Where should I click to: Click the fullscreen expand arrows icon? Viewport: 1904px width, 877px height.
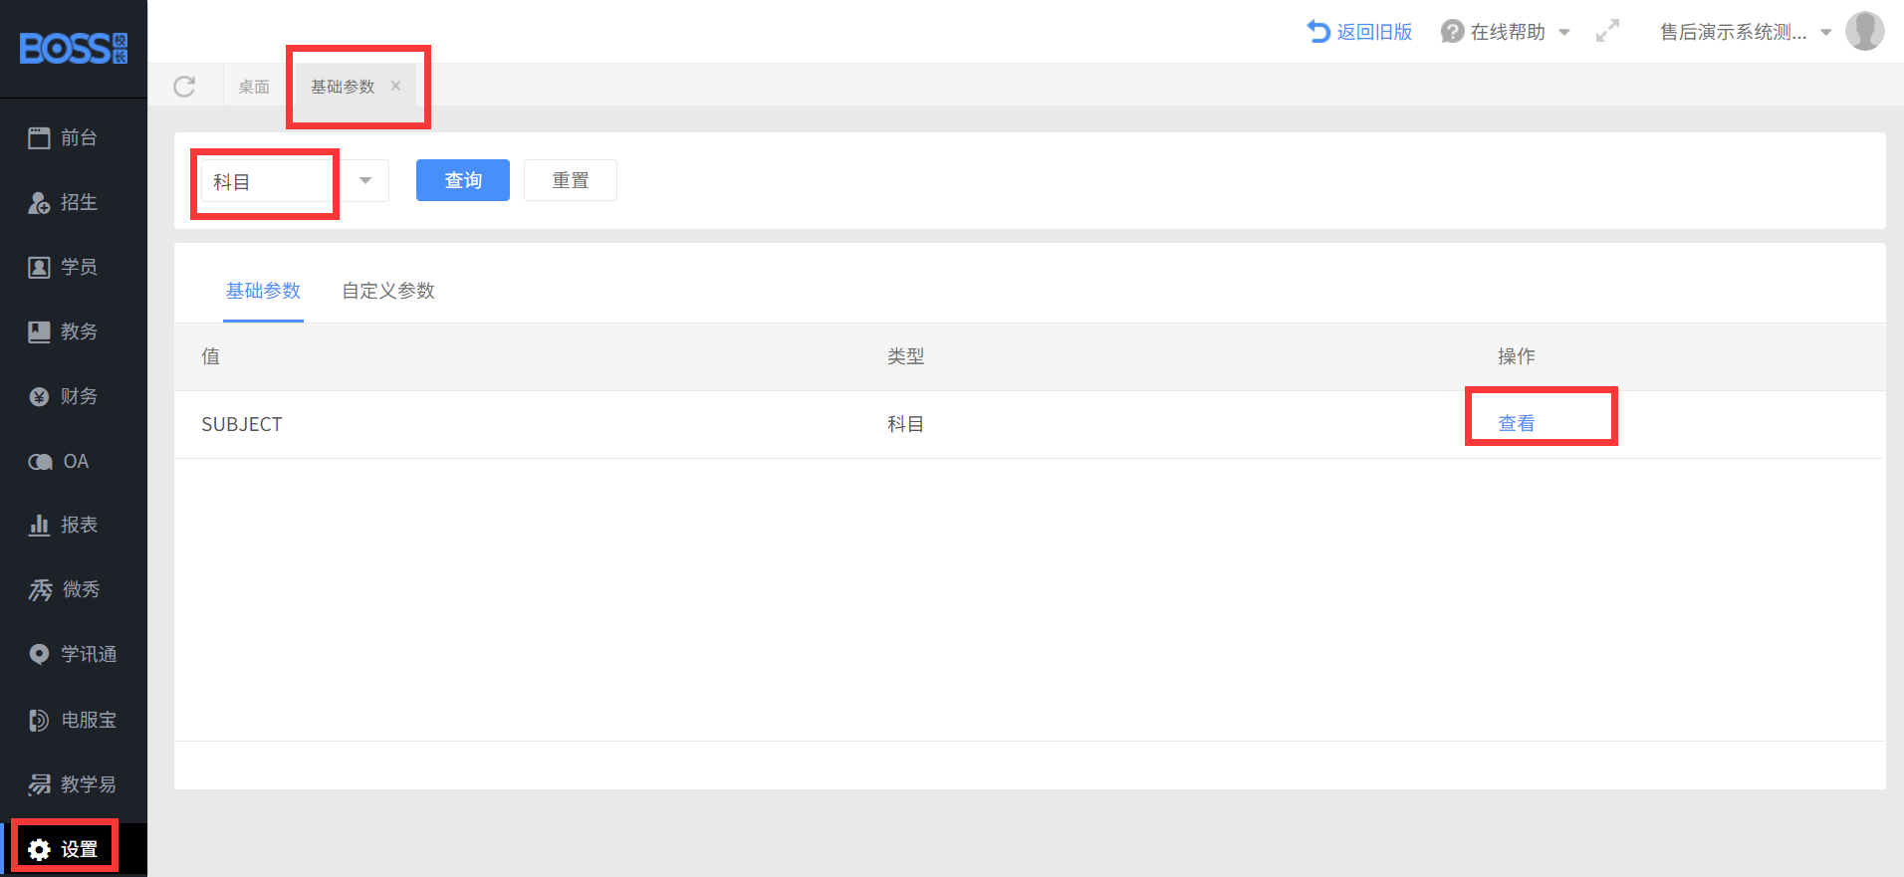pyautogui.click(x=1607, y=32)
